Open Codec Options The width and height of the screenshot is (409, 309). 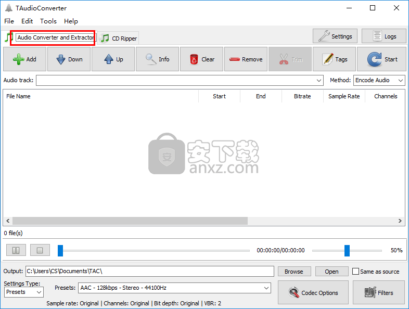point(313,292)
